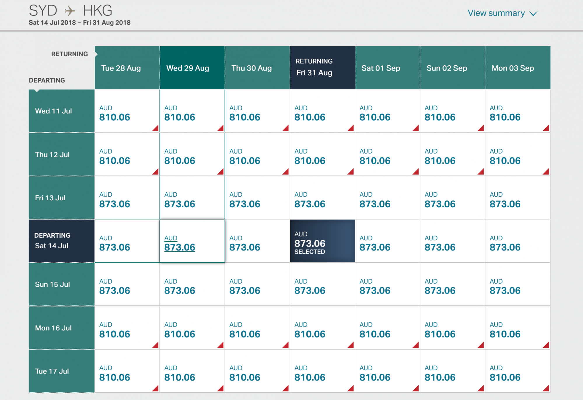Click the SELECTED 873.06 fare cell
This screenshot has width=583, height=400.
(x=322, y=241)
